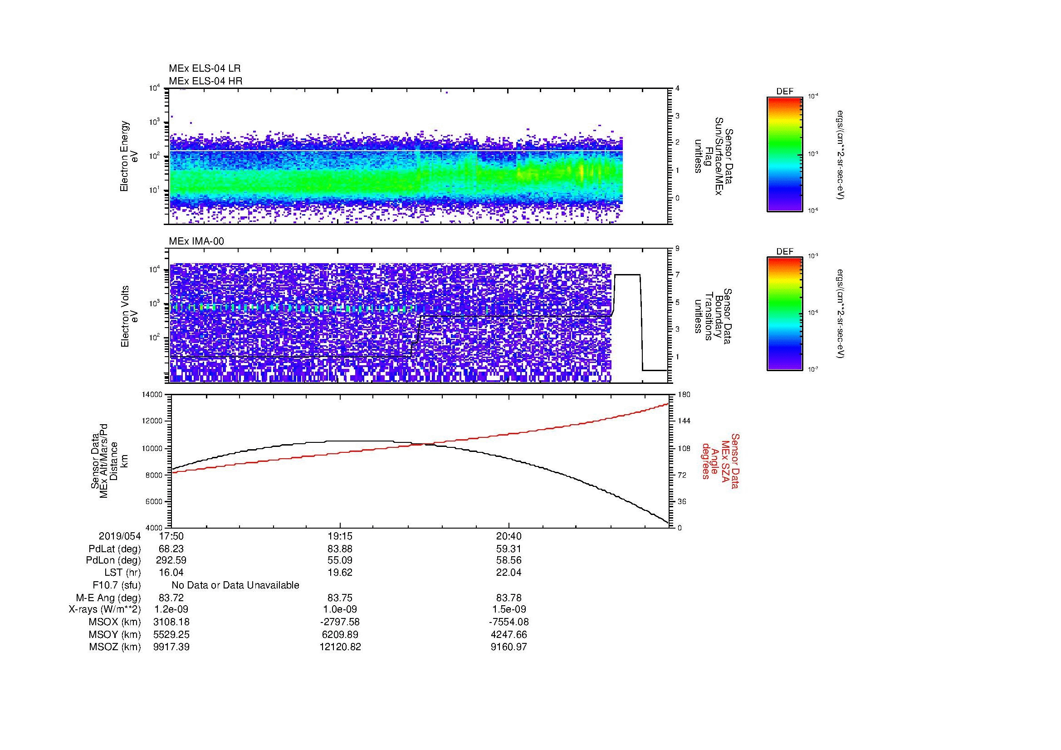Click the 'PdLon (deg)' row label
This screenshot has height=750, width=1061.
(113, 560)
